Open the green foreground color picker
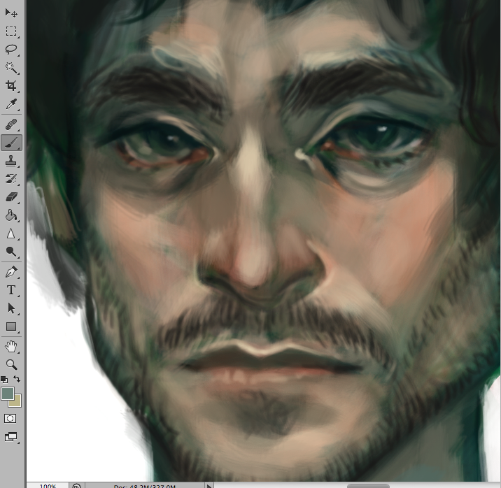This screenshot has height=488, width=501. 7,393
